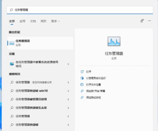Click 打开文件位置

coord(94,84)
